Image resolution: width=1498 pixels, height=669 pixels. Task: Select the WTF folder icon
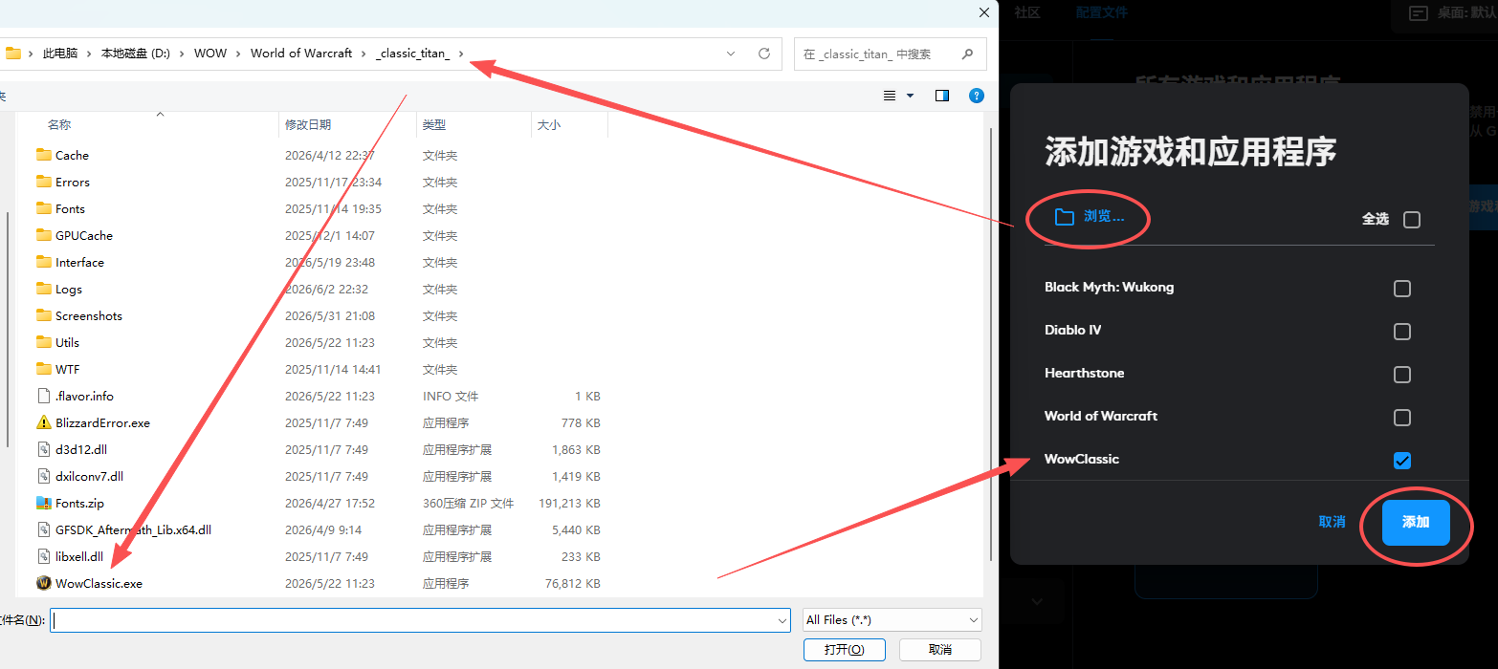click(x=43, y=369)
